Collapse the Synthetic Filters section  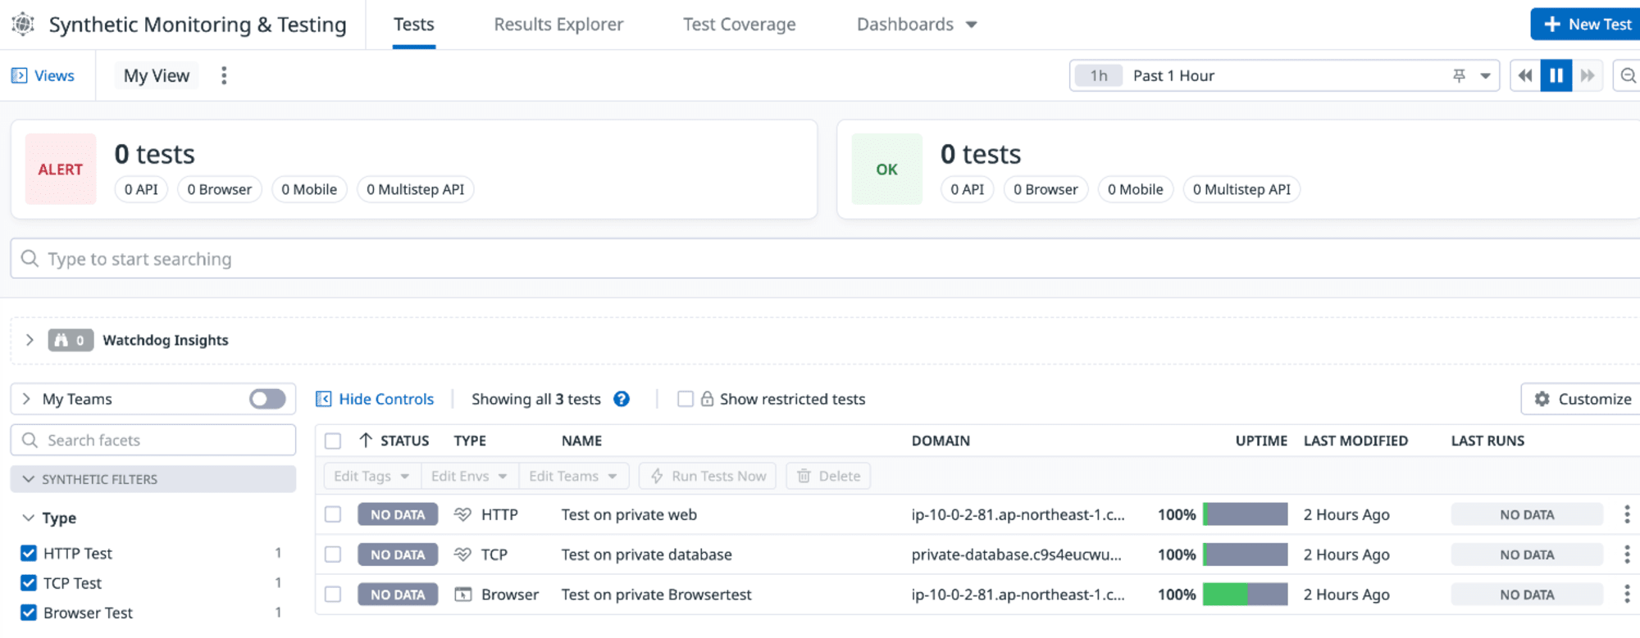[29, 479]
